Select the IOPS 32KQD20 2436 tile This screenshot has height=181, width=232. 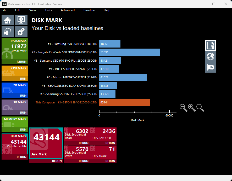103,134
